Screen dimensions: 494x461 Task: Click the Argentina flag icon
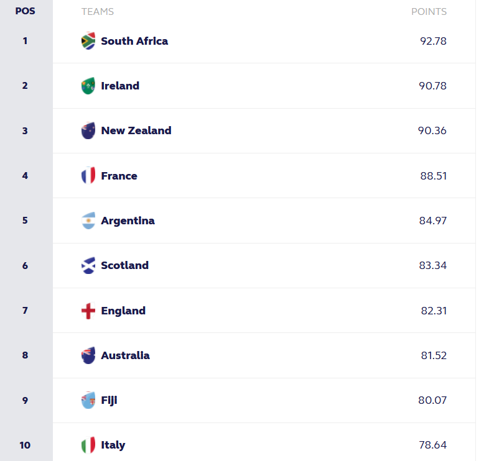pos(88,221)
